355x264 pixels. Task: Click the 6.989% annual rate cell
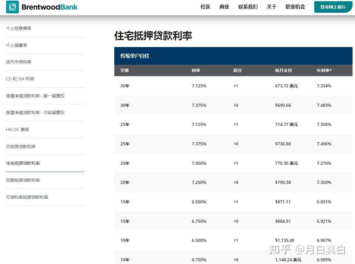324,260
